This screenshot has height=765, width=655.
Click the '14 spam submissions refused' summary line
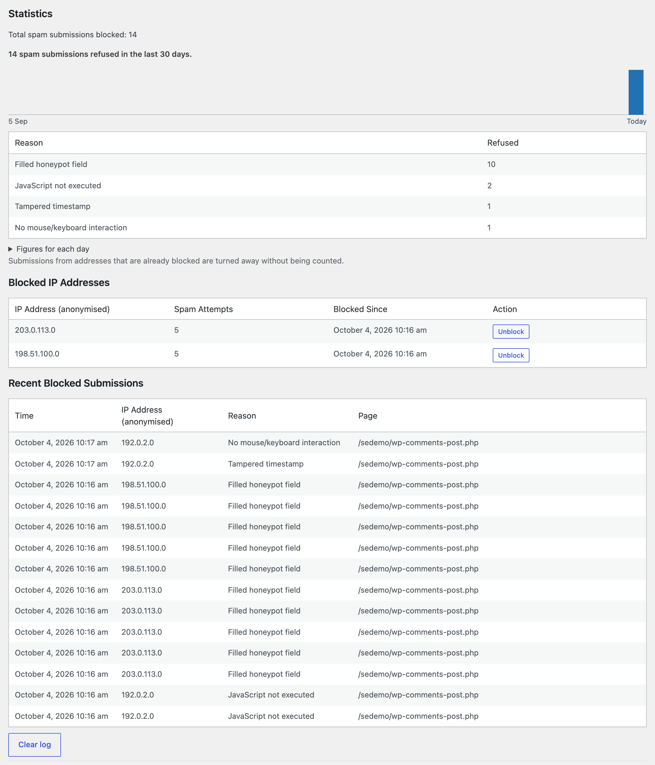[100, 54]
